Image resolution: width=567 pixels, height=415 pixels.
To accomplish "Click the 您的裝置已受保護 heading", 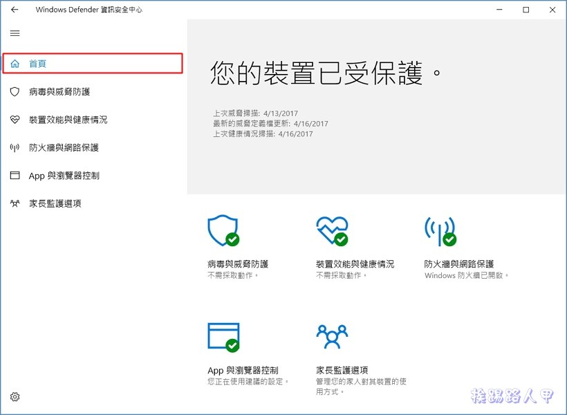I will 326,73.
